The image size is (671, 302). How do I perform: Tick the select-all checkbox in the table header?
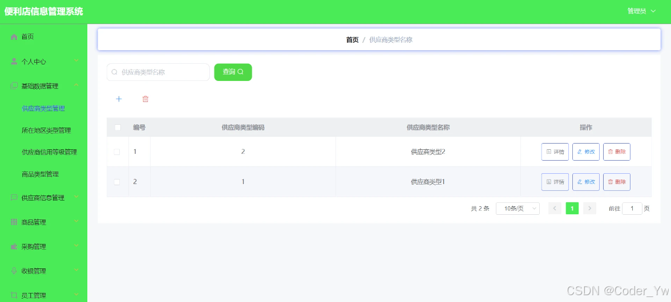(x=118, y=127)
